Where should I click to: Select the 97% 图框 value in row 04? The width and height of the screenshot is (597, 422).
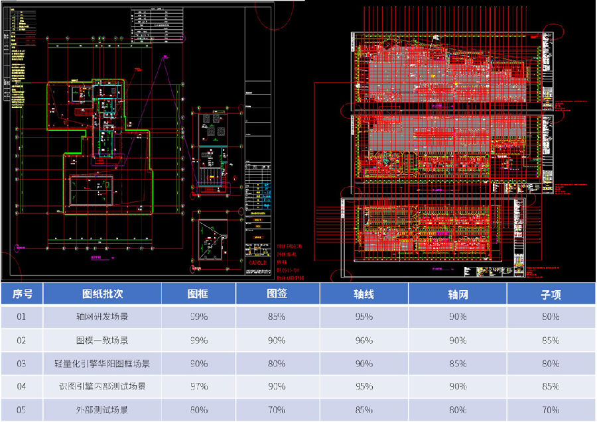(x=198, y=387)
